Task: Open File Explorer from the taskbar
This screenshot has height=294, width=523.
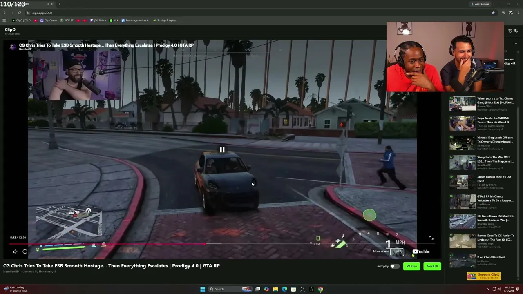Action: 275,289
